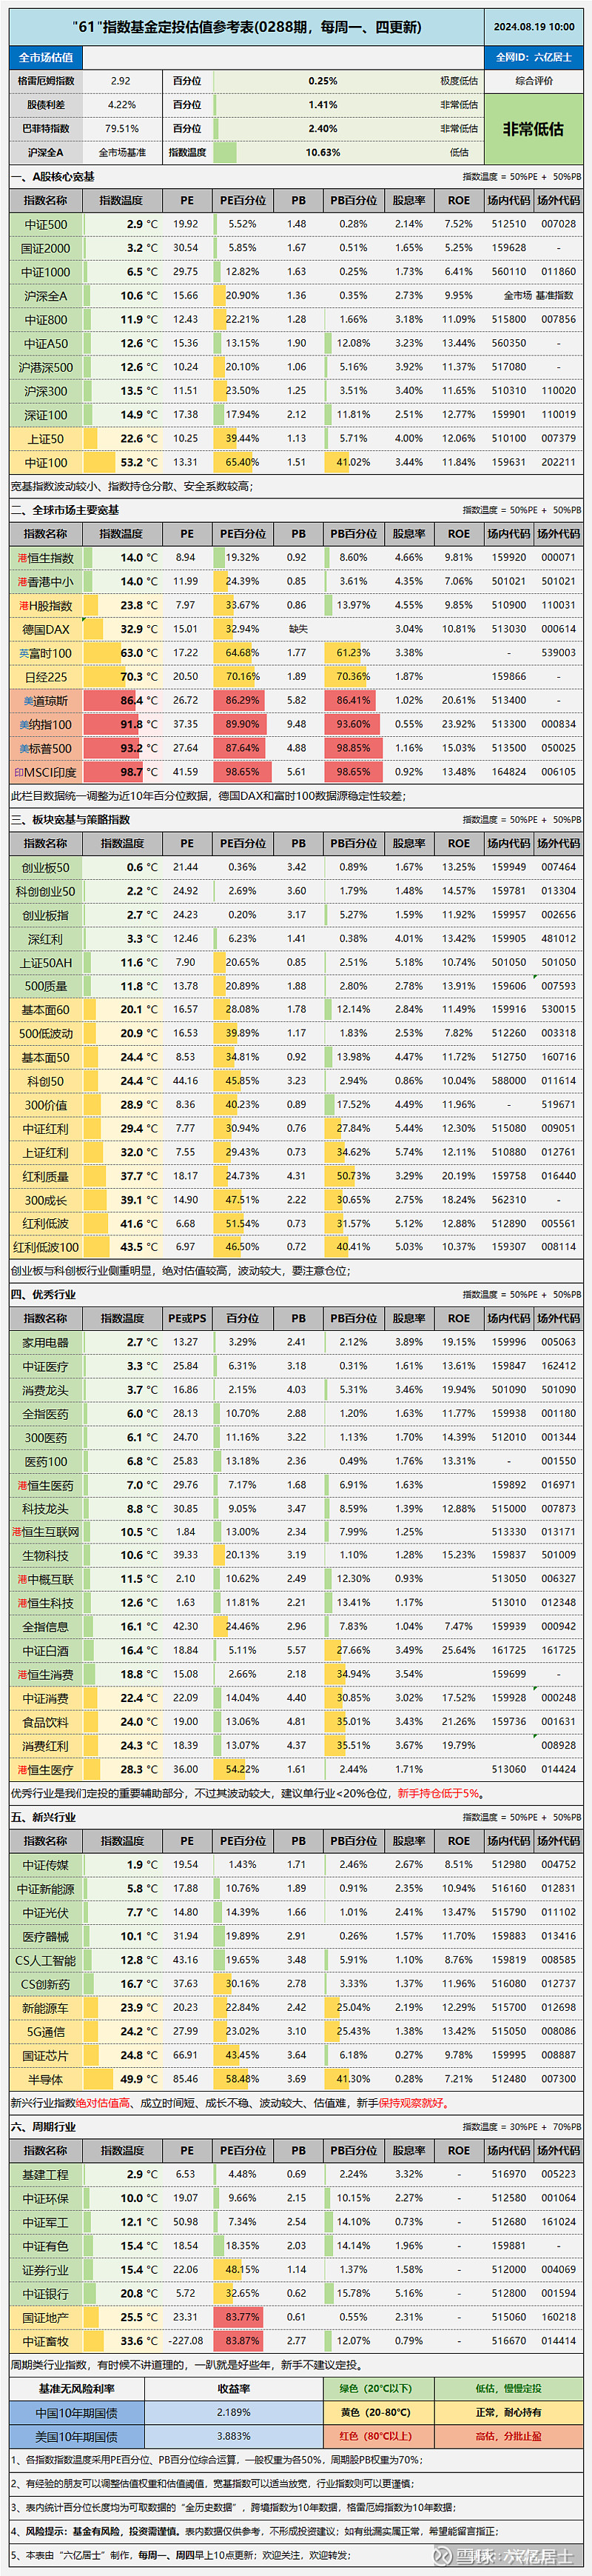
Task: Click the 家用电器 industry name
Action: pos(46,1342)
